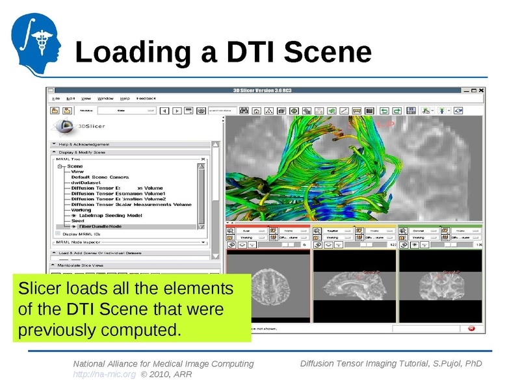Select Default Scene Camera node
Image resolution: width=520 pixels, height=390 pixels.
[100, 177]
